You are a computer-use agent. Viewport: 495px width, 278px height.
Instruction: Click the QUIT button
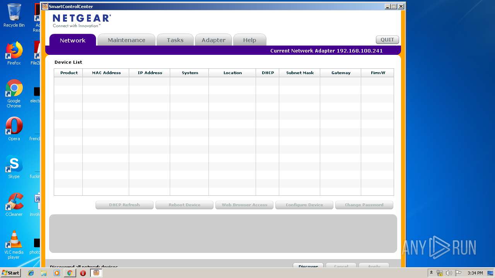click(387, 40)
